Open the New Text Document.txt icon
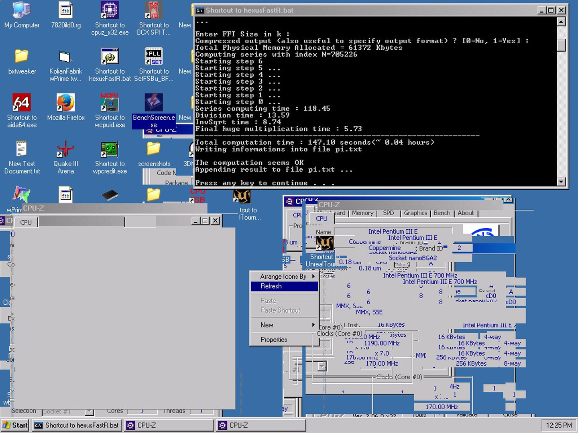The image size is (578, 433). [x=22, y=157]
